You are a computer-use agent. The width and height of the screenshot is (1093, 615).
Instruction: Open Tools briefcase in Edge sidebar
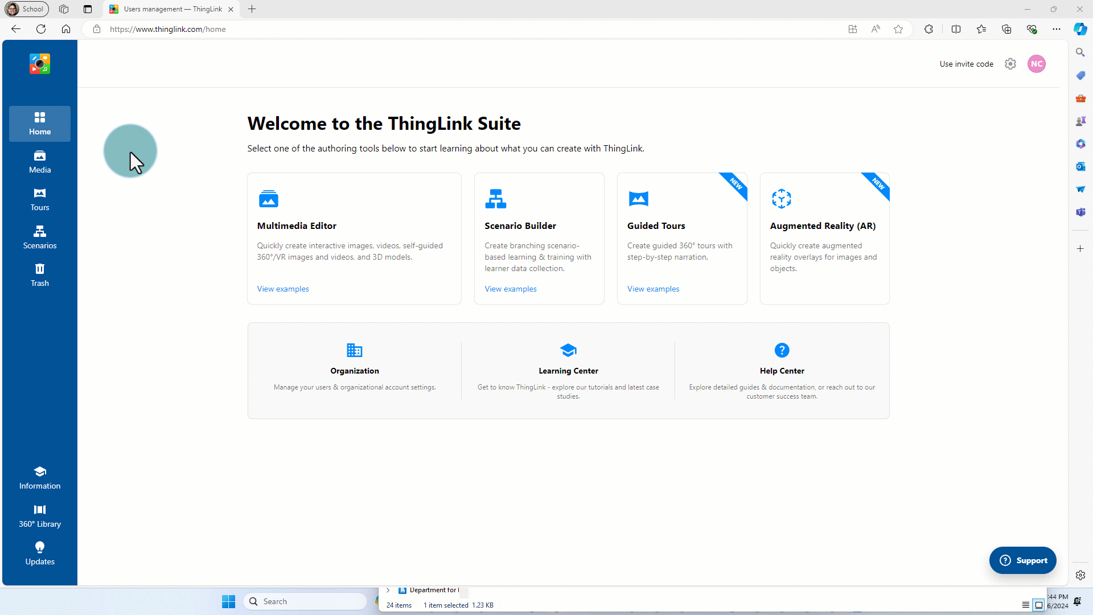coord(1080,98)
